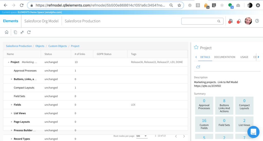
Task: Collapse the Project root node
Action: (x=8, y=62)
